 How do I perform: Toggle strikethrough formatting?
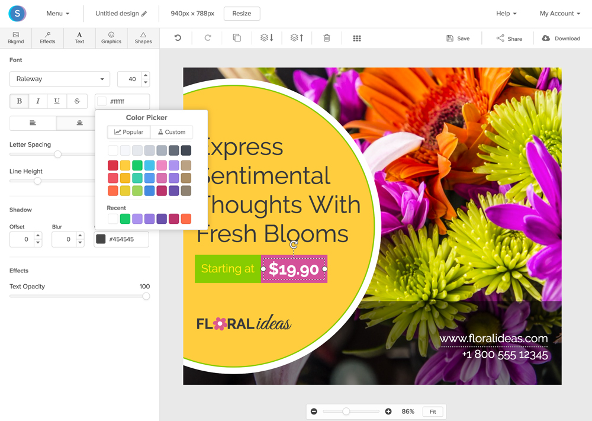tap(76, 101)
